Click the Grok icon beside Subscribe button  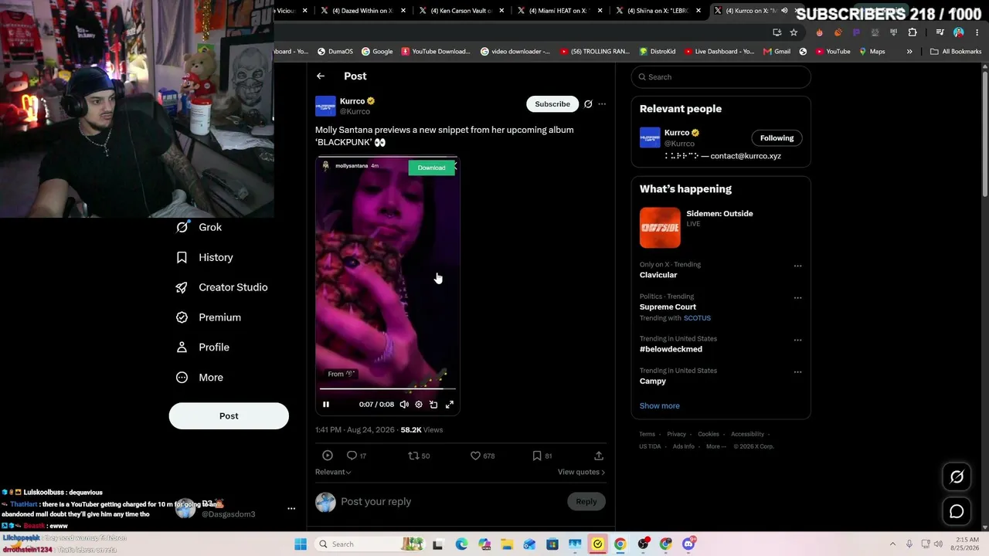(588, 104)
